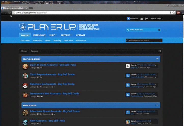Open latest post link in Clash of Clans row
The image size is (184, 126).
coord(147,65)
